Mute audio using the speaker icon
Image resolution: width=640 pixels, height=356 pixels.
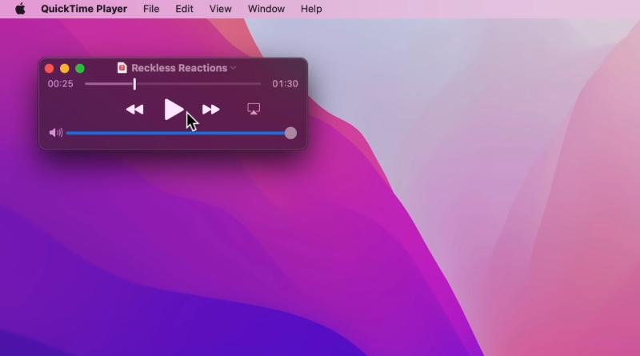click(55, 133)
